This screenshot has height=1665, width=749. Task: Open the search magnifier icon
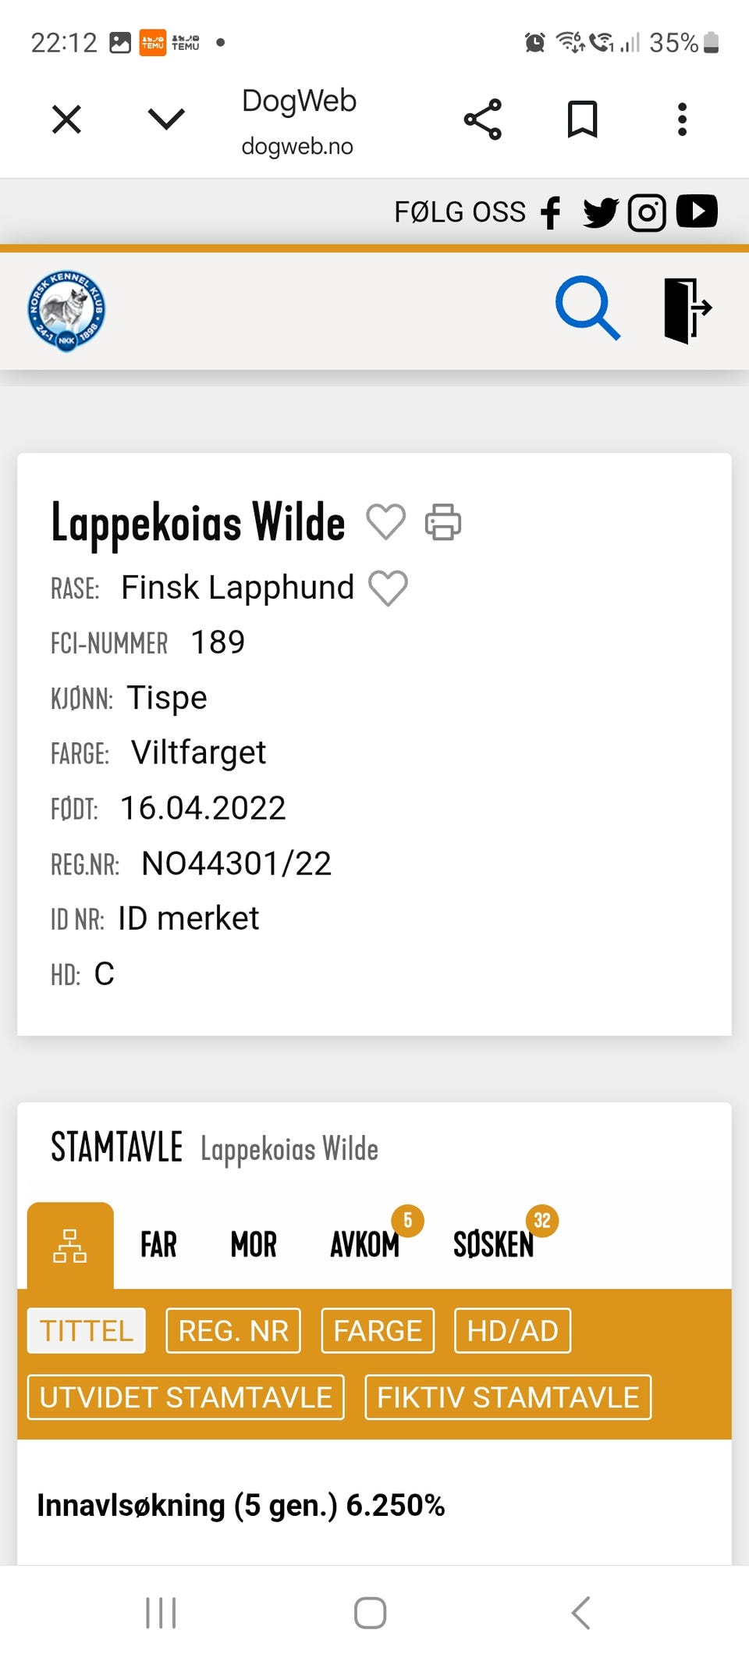[x=587, y=308]
